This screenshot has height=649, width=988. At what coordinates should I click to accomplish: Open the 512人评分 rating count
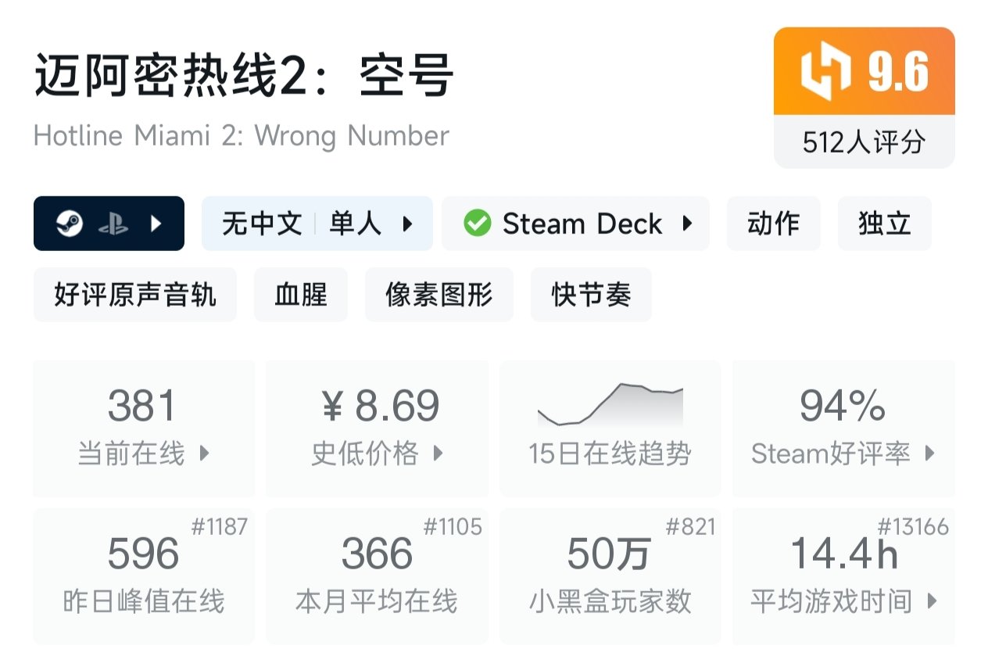coord(864,142)
